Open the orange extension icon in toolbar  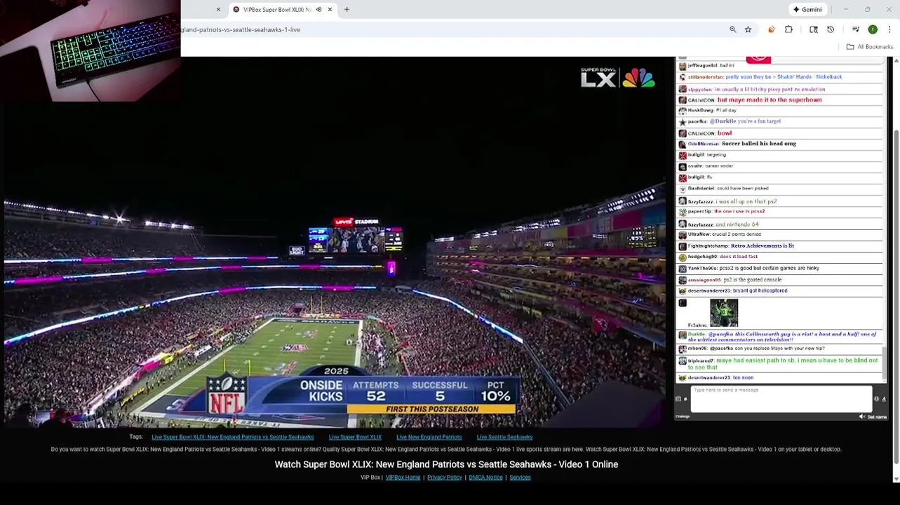coord(772,29)
